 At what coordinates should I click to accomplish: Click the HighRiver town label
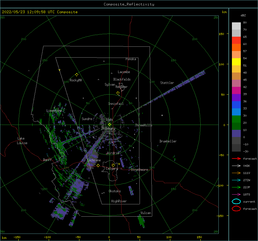tap(119, 201)
